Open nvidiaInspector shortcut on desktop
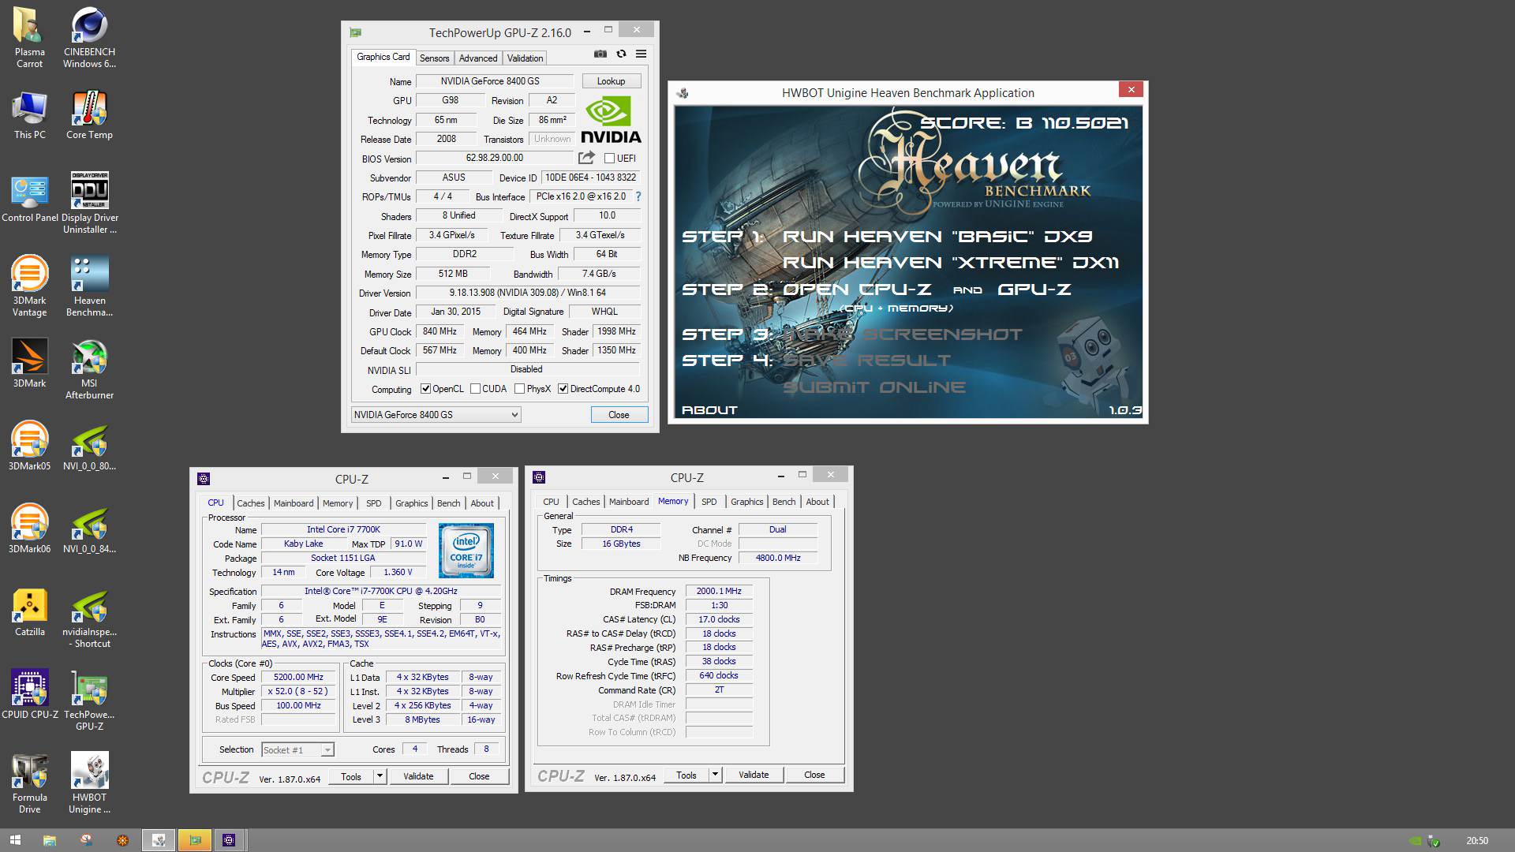1515x852 pixels. coord(89,618)
